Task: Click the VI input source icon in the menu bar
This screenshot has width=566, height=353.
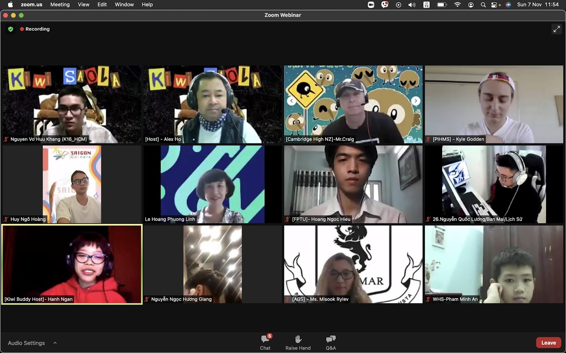Action: tap(426, 5)
